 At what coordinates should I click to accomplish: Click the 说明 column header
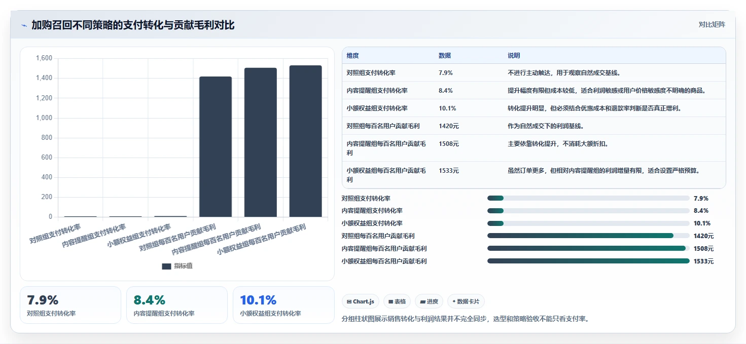point(514,56)
